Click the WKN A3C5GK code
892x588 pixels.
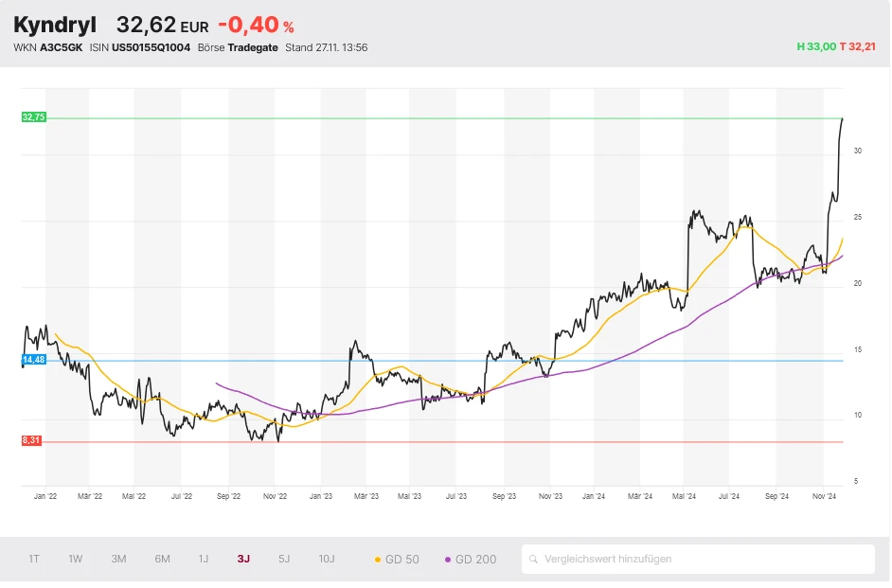pyautogui.click(x=61, y=47)
